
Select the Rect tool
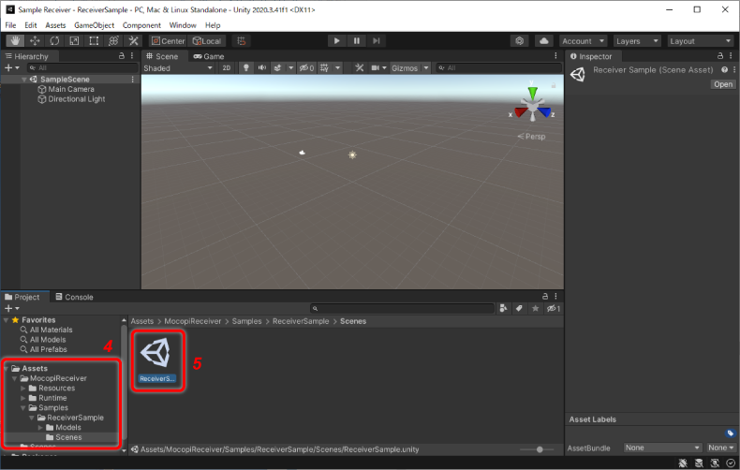point(94,41)
